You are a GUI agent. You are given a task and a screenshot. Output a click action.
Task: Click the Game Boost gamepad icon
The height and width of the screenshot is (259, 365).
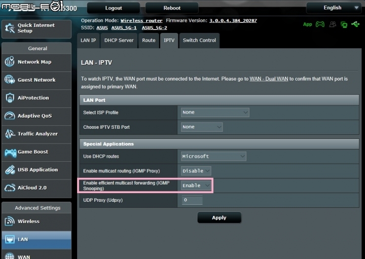[x=11, y=153]
